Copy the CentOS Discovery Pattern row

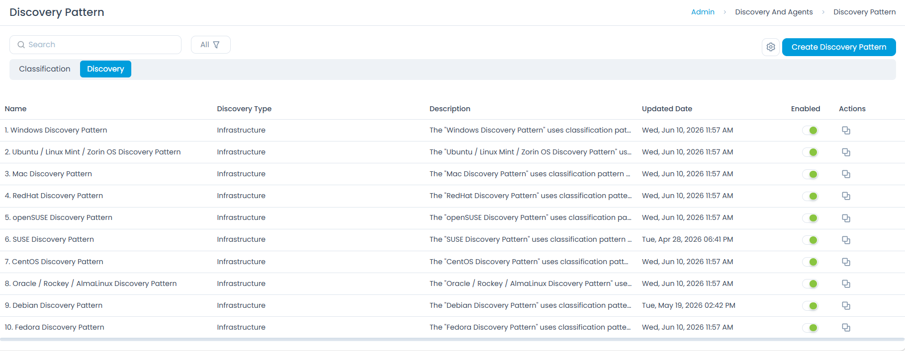846,262
